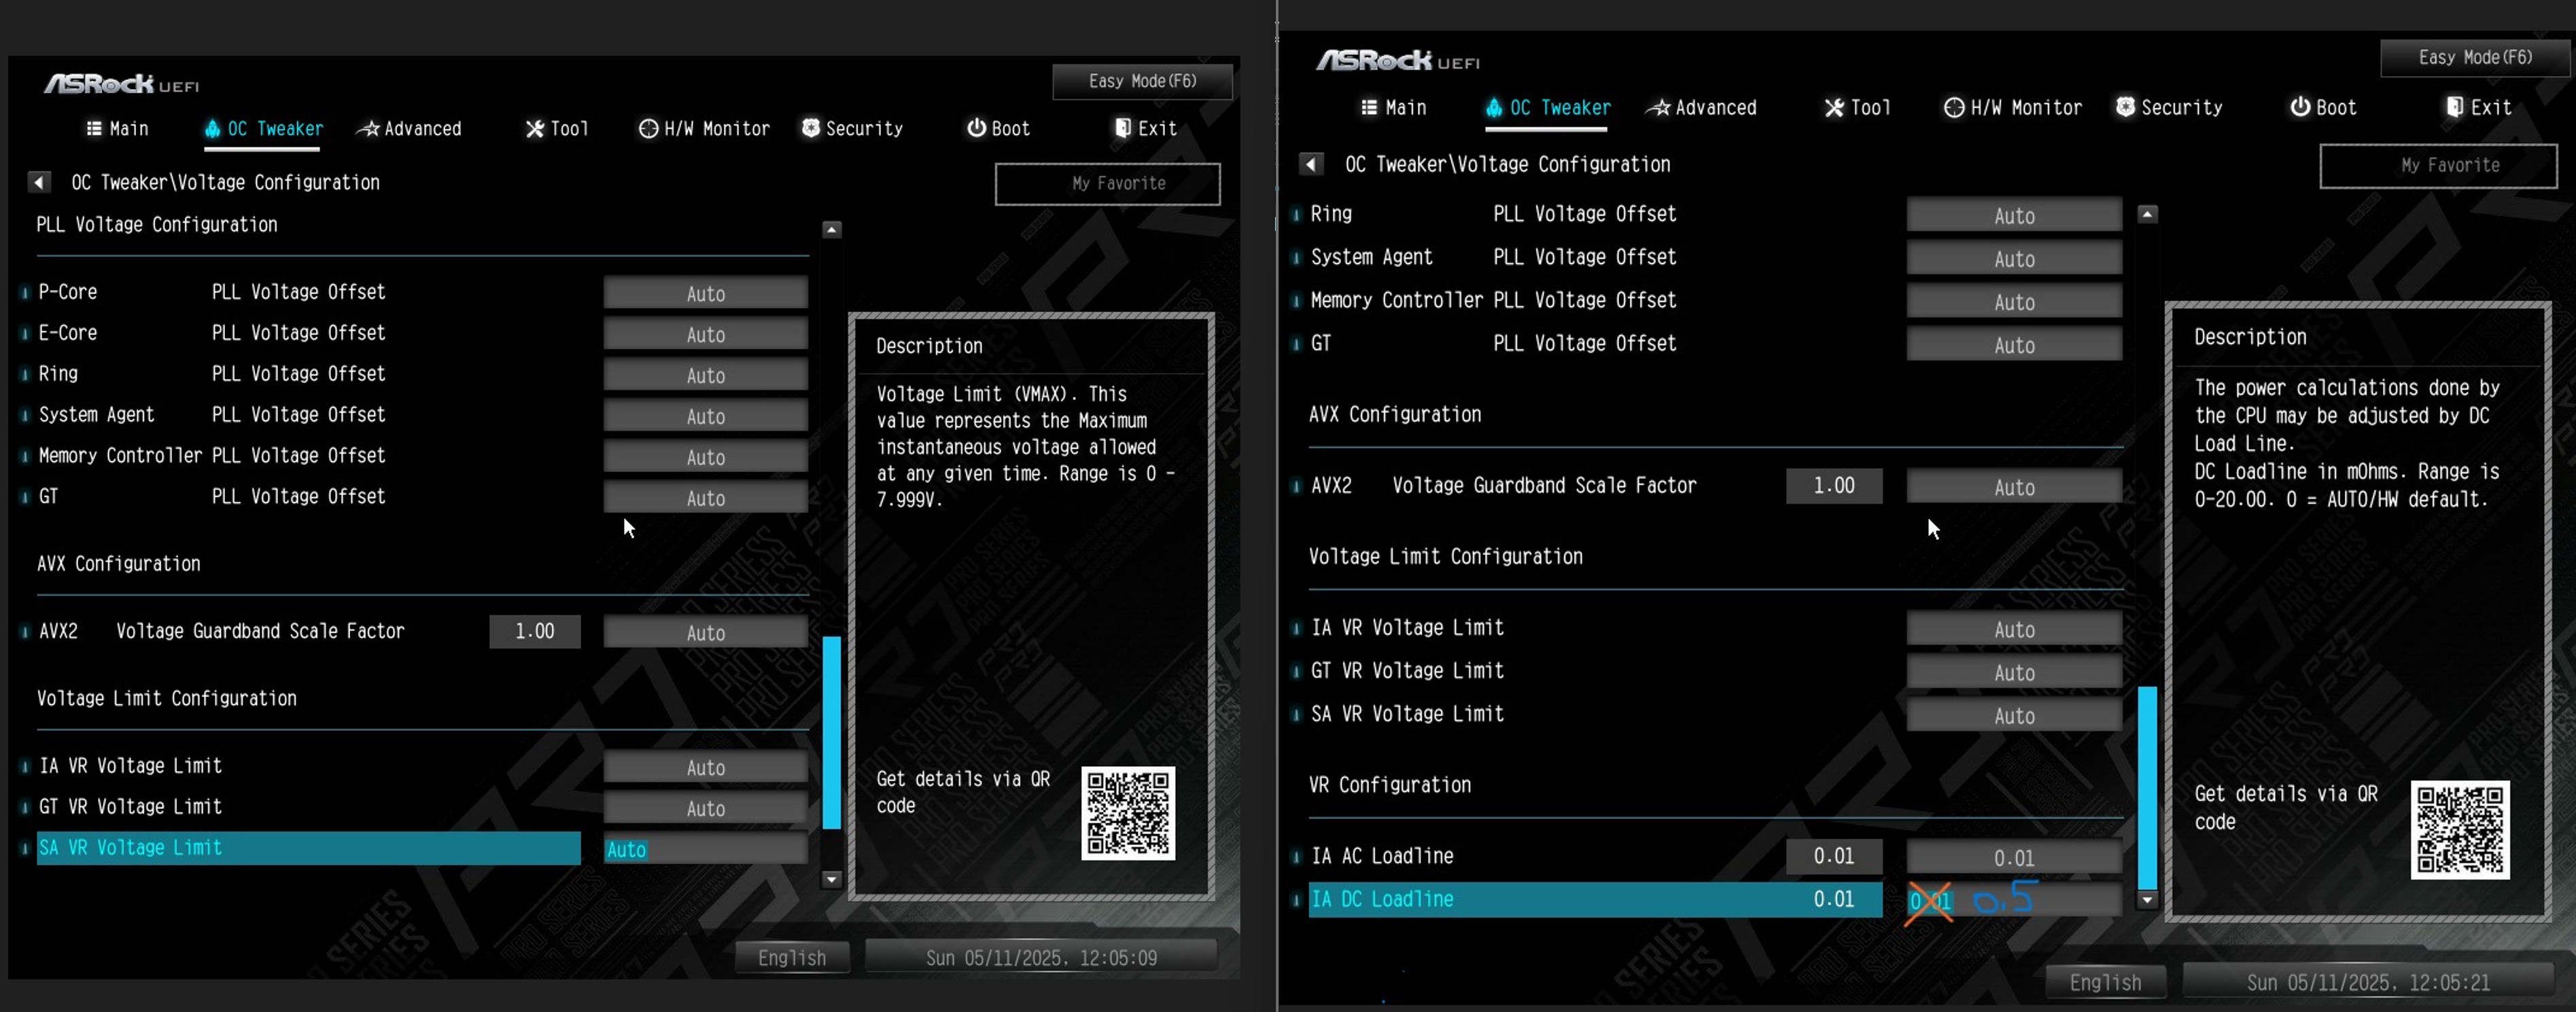The image size is (2576, 1012).
Task: Click scroll up arrow in left window list
Action: point(831,230)
